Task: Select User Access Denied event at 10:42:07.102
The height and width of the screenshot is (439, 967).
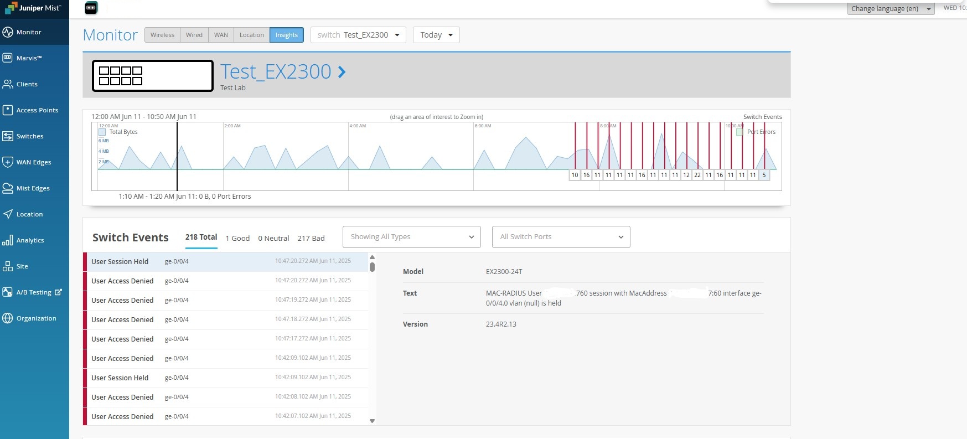Action: pos(226,416)
